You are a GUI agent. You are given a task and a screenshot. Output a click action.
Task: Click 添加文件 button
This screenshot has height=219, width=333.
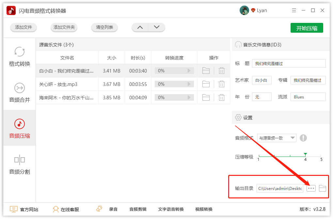(x=24, y=27)
